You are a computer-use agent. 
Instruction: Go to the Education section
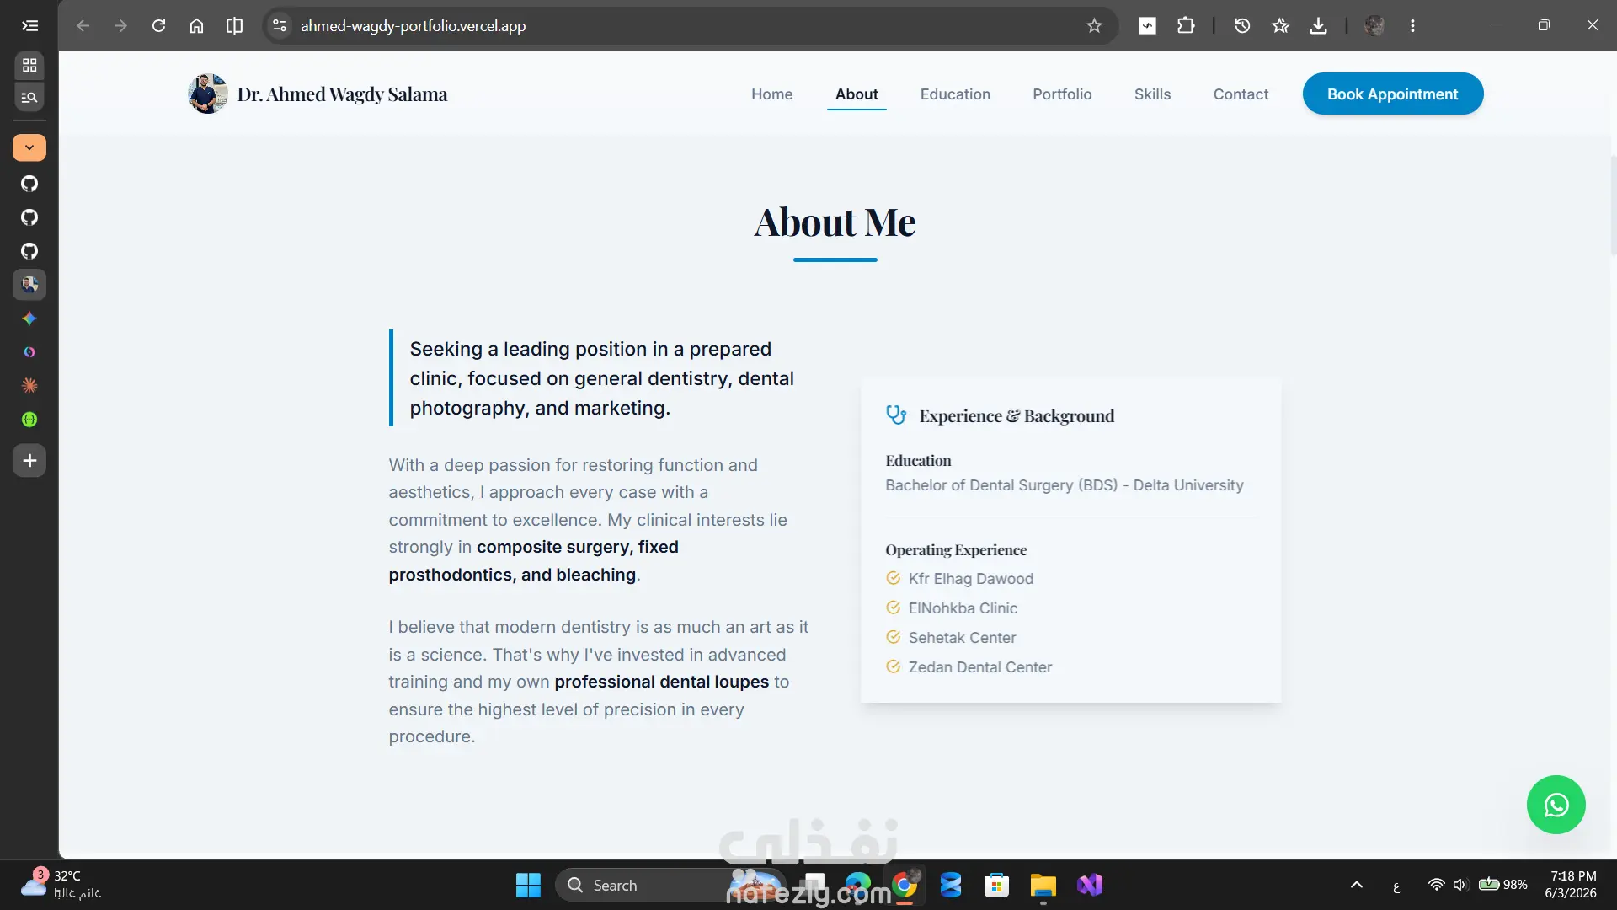click(x=955, y=94)
